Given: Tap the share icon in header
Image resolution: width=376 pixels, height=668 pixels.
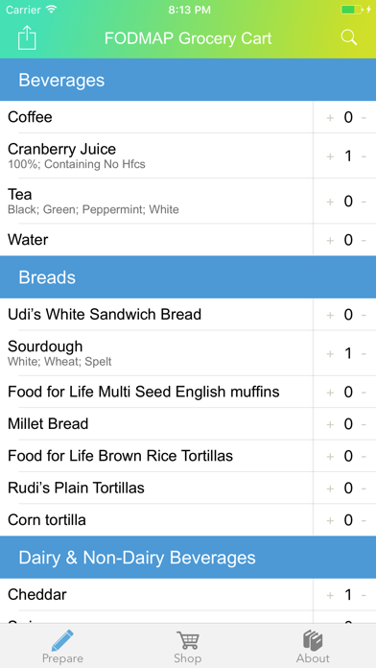Looking at the screenshot, I should (x=27, y=38).
